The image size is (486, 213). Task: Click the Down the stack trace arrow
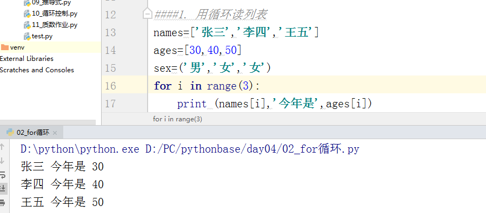click(2, 161)
